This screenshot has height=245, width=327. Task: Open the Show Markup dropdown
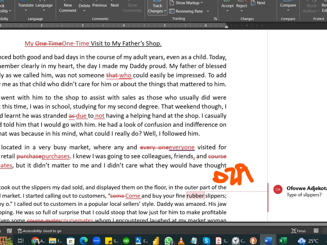click(x=186, y=3)
